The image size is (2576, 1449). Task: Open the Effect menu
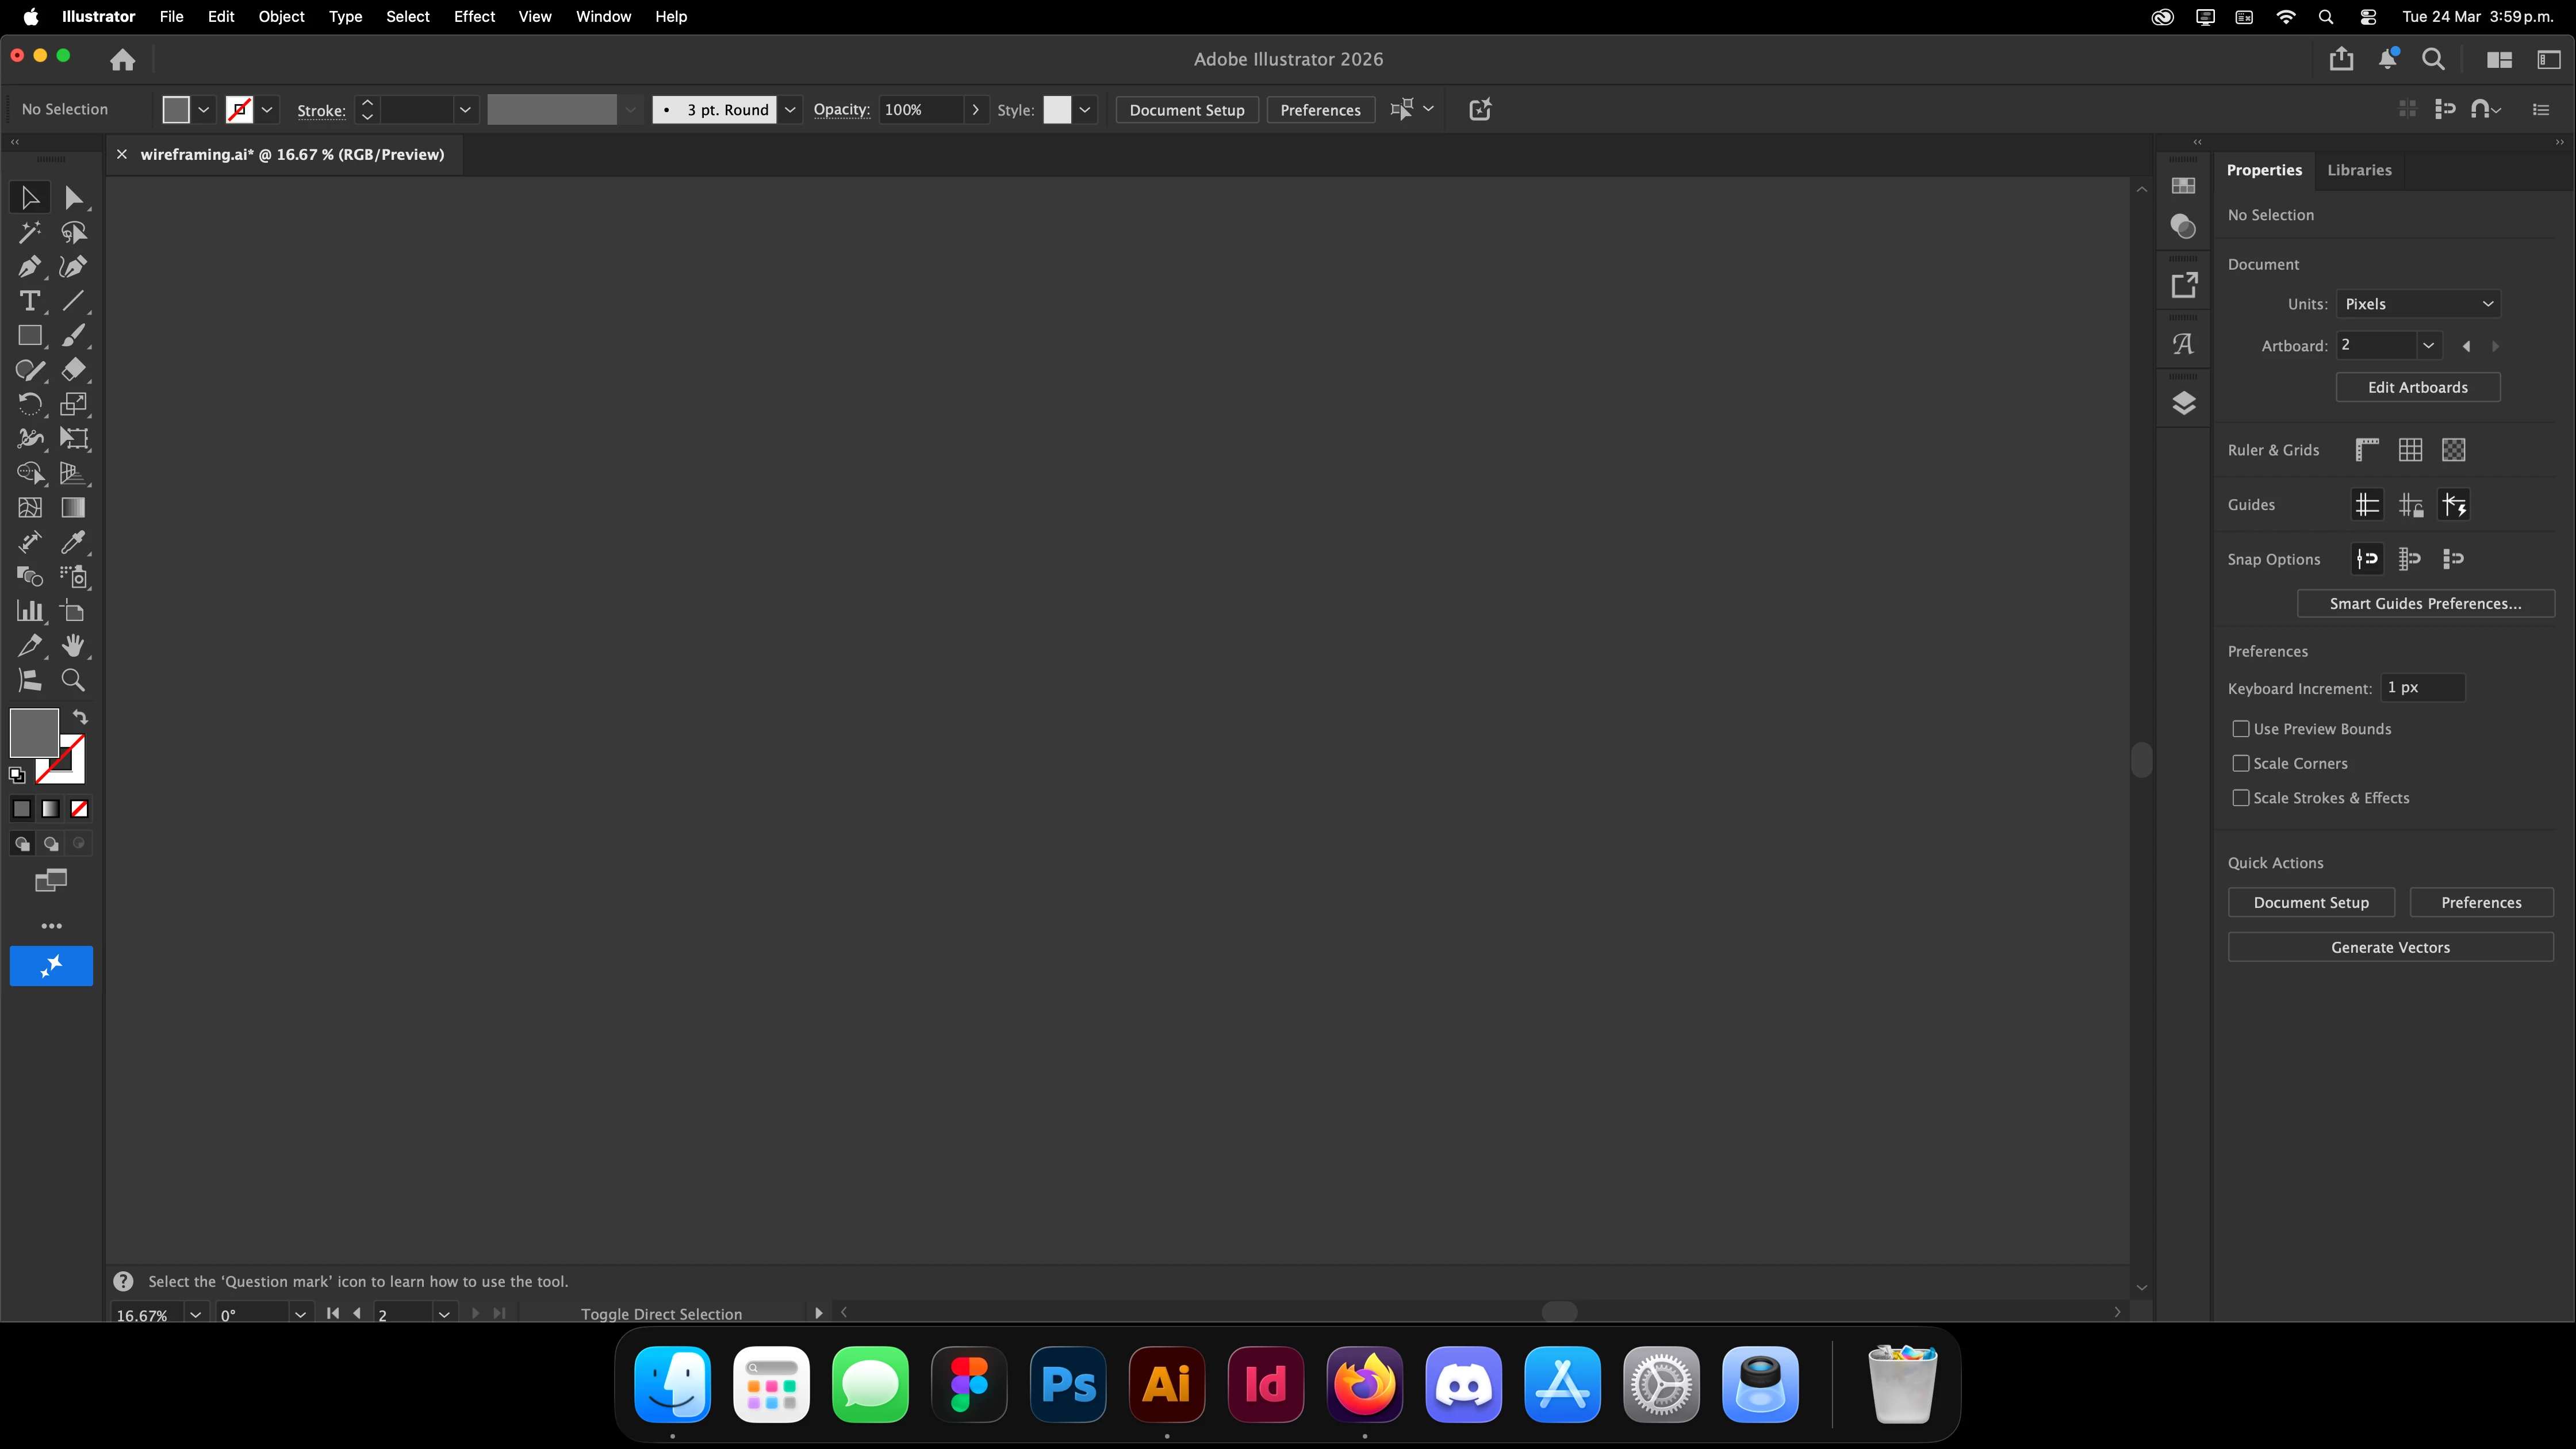point(474,16)
